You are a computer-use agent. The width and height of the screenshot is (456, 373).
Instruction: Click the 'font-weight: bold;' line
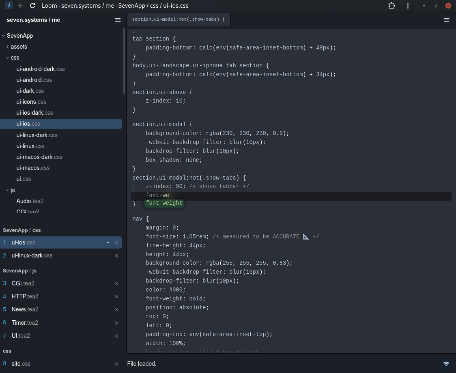pyautogui.click(x=176, y=299)
